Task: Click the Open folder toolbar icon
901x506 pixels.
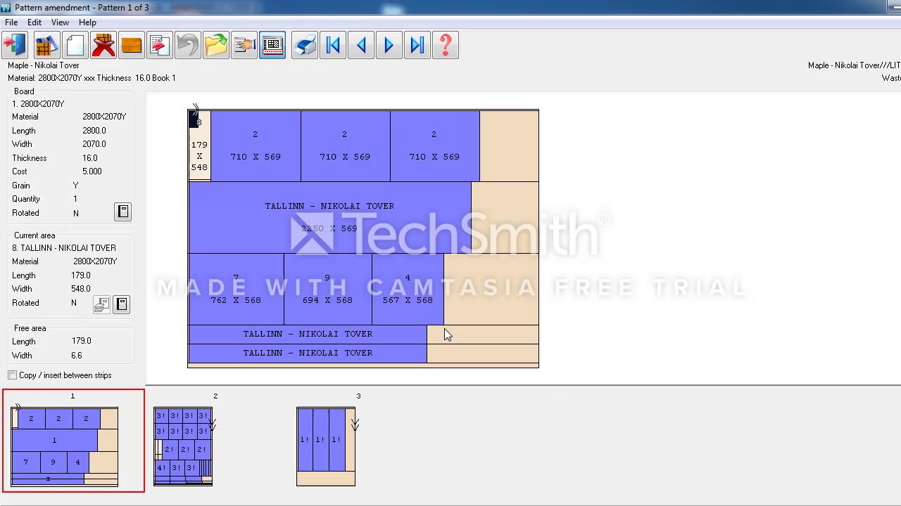Action: point(216,46)
